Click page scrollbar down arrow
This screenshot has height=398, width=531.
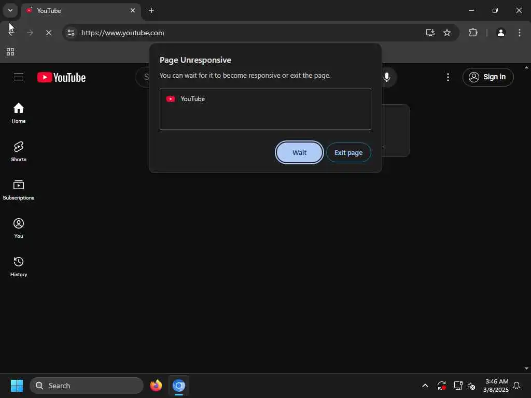click(x=527, y=368)
